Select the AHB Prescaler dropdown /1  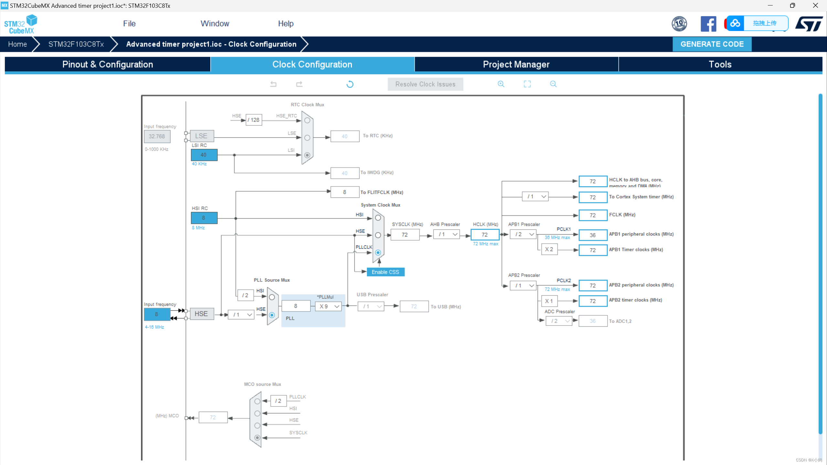coord(446,234)
